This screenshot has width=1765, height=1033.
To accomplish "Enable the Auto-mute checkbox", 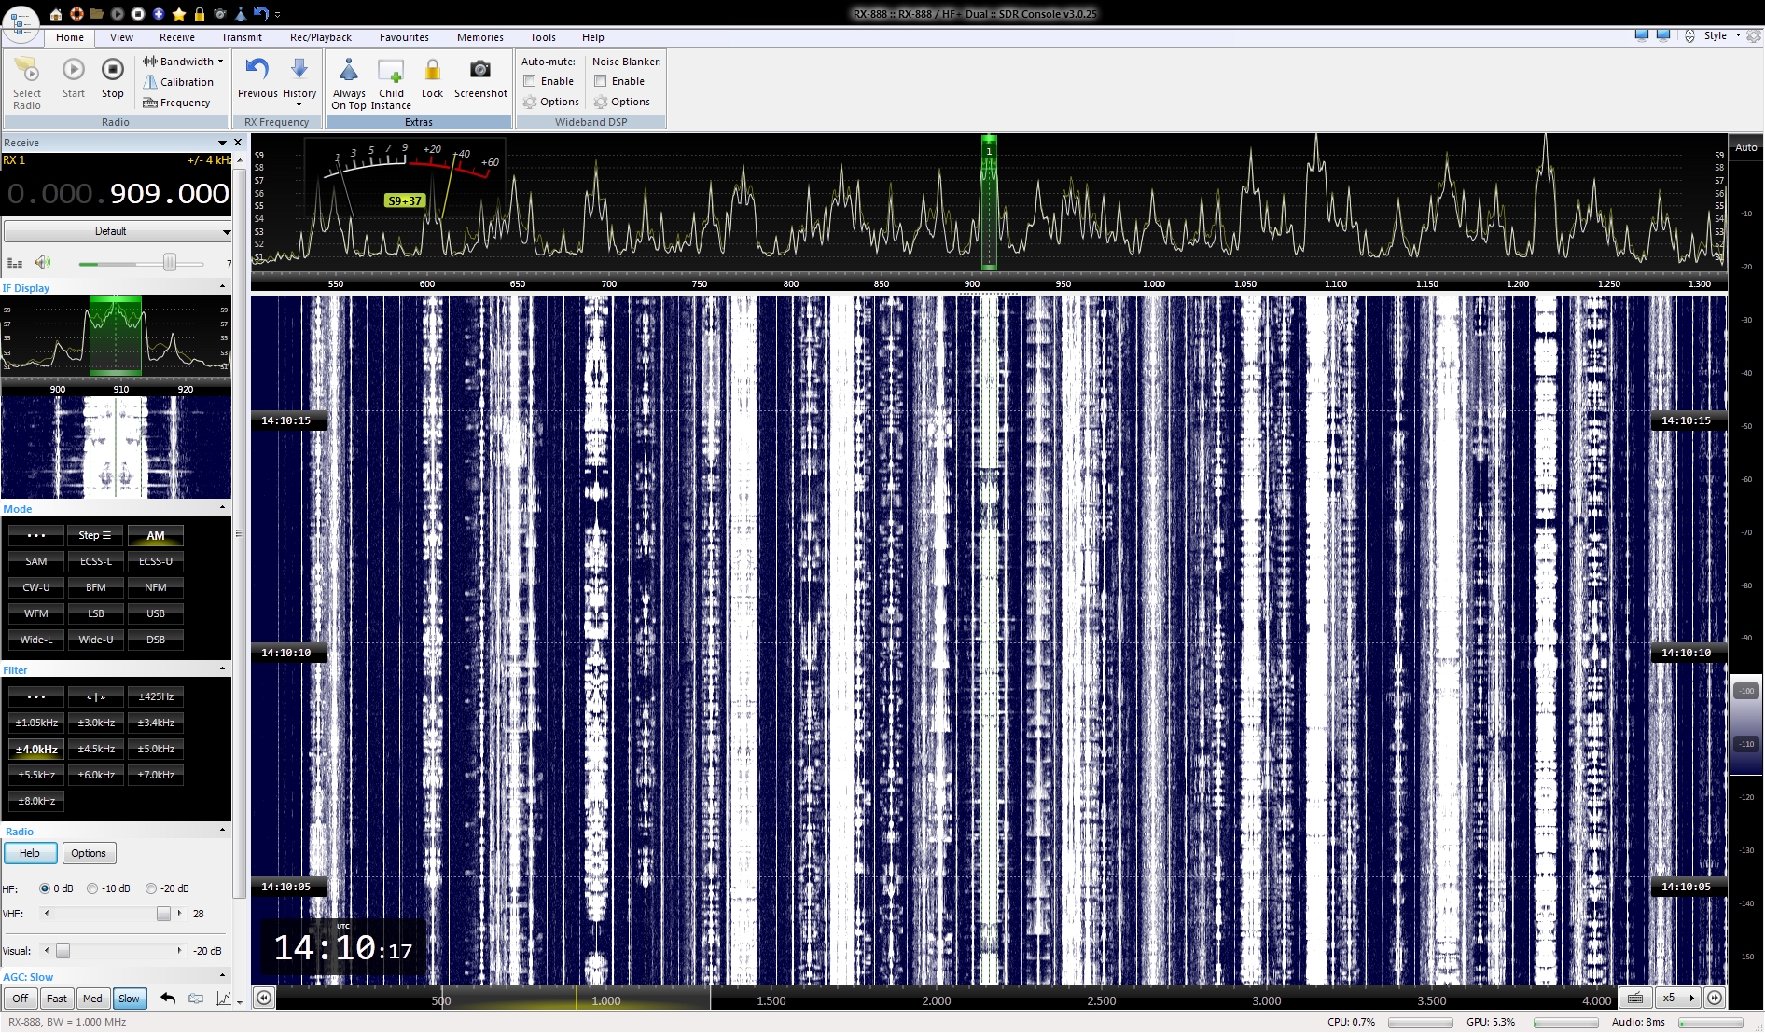I will [530, 81].
